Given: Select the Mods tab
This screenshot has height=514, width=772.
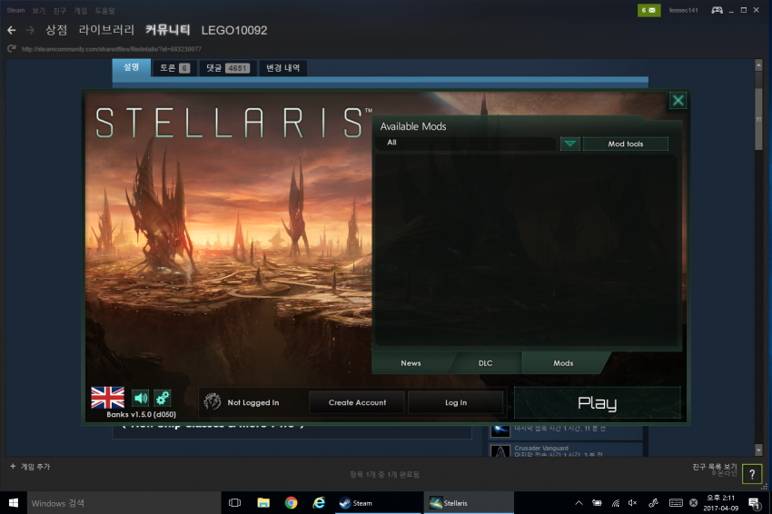Looking at the screenshot, I should click(x=563, y=363).
